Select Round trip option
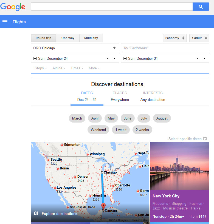Image resolution: width=214 pixels, height=224 pixels. [x=43, y=38]
